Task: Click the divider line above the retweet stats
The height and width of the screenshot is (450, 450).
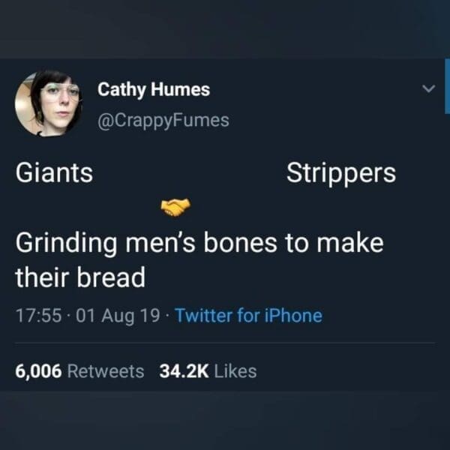Action: pyautogui.click(x=225, y=343)
